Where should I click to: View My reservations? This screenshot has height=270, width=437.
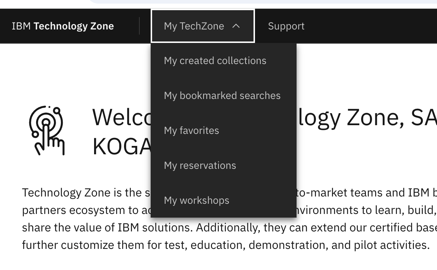click(200, 165)
